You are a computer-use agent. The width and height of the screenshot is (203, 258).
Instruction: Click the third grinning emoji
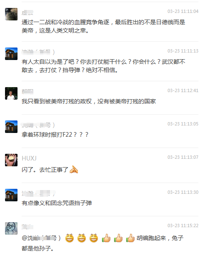coord(94,238)
